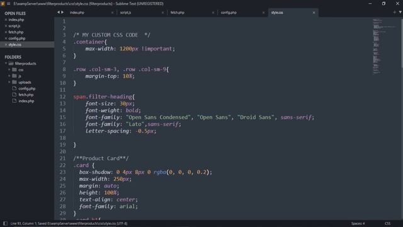Open the CSS syntax selector
403x227 pixels.
[x=388, y=223]
